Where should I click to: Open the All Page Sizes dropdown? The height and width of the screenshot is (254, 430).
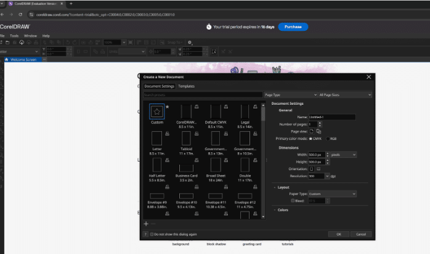[345, 94]
